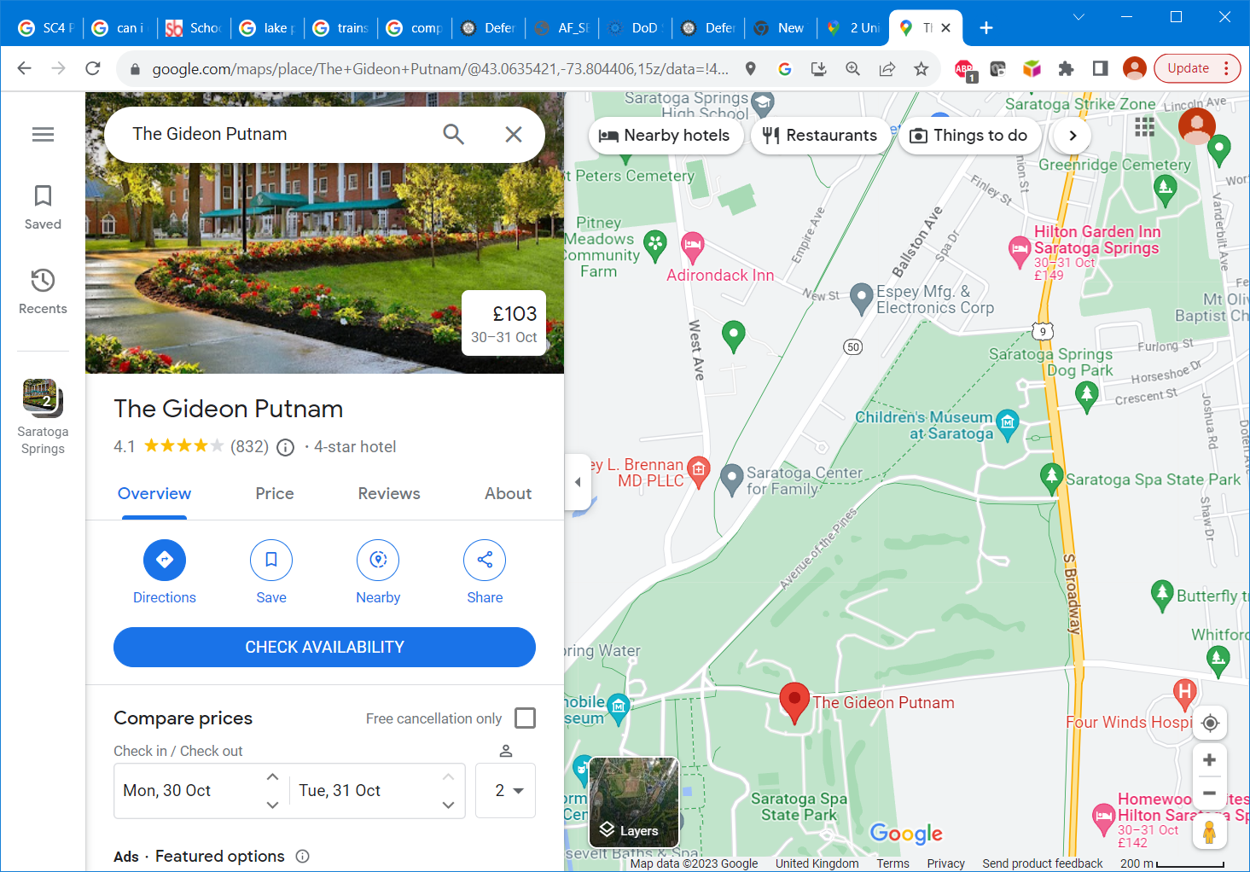Open the Privacy link
1250x872 pixels.
(x=945, y=863)
